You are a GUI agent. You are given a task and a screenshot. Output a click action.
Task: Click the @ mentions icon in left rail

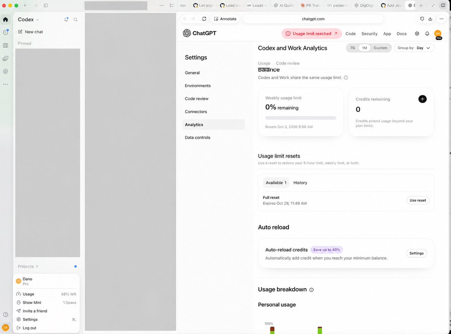pos(6,71)
